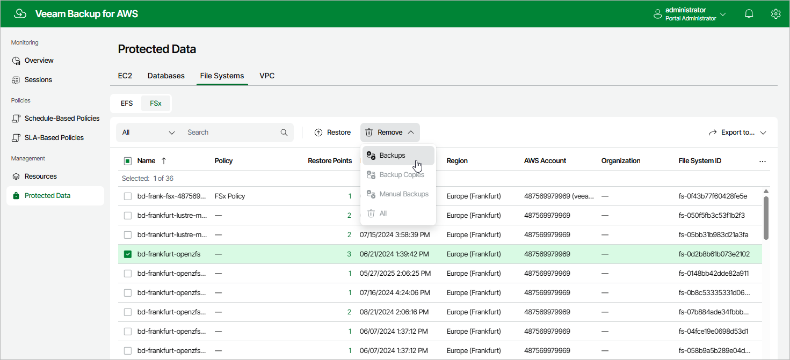
Task: Check the fs-050f5fb3c53f1b2f3 row checkbox
Action: (128, 216)
